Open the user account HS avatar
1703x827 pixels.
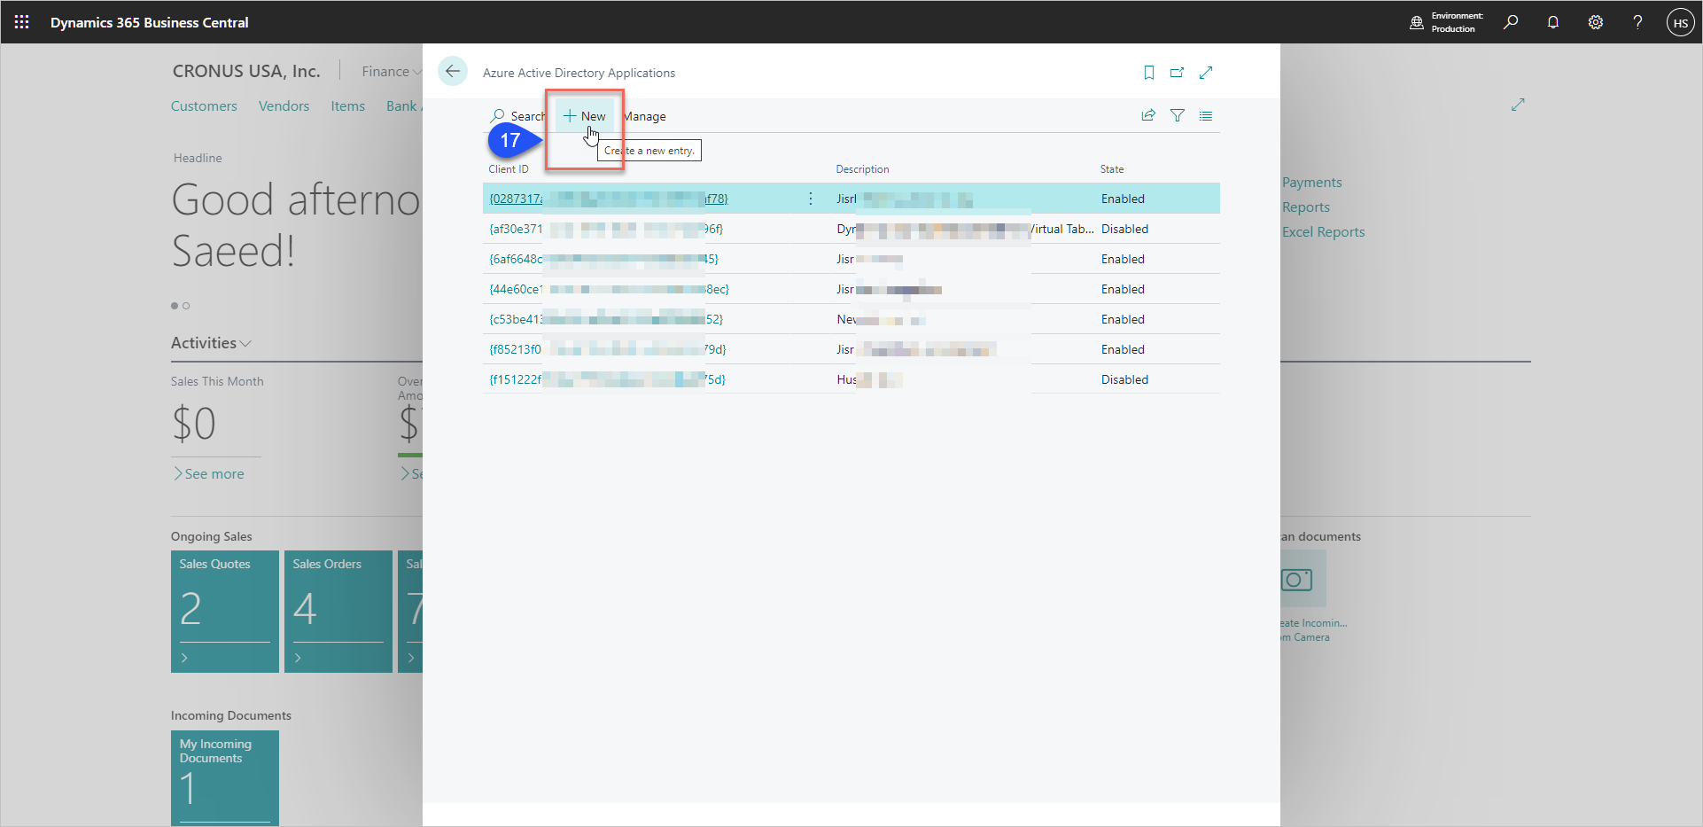(x=1680, y=22)
